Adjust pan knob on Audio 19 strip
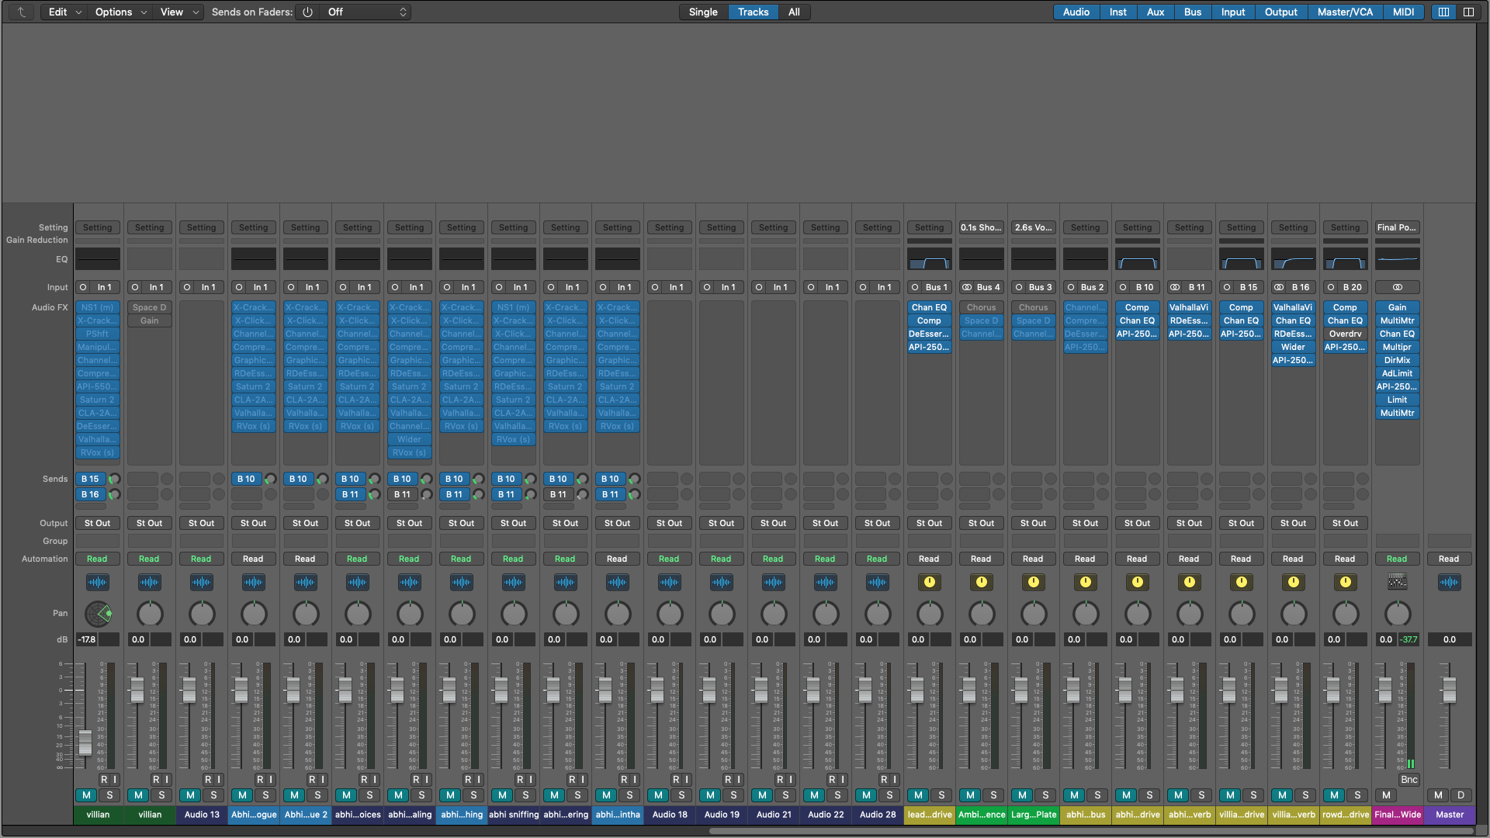 click(722, 614)
